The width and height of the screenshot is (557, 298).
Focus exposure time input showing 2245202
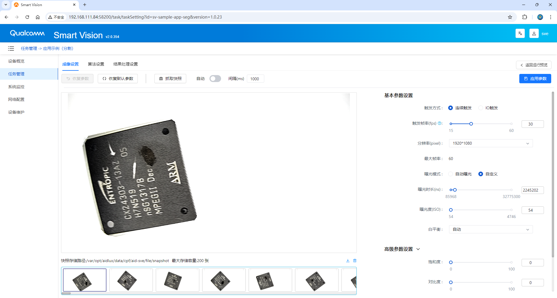point(533,190)
